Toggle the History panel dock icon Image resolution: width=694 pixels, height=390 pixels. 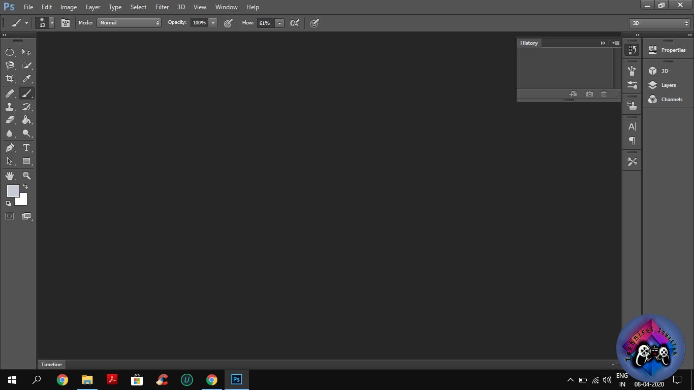click(632, 50)
